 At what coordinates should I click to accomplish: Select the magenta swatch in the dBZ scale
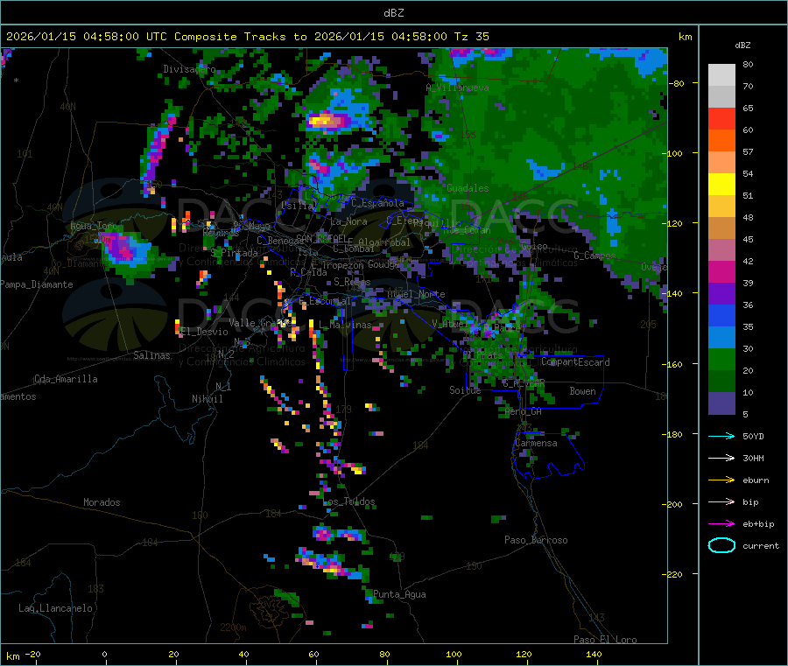click(x=721, y=271)
